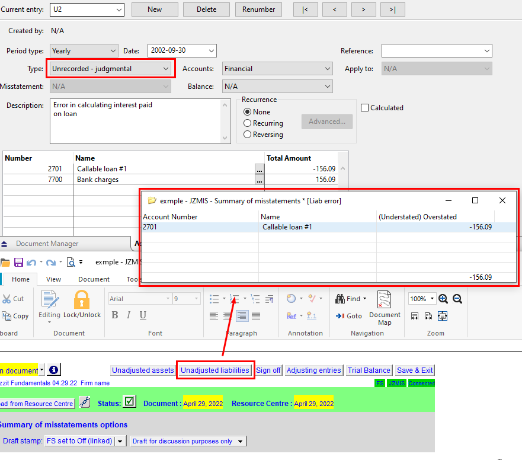Viewport: 522px width, 460px height.
Task: Apply italic with the I icon
Action: click(x=129, y=315)
